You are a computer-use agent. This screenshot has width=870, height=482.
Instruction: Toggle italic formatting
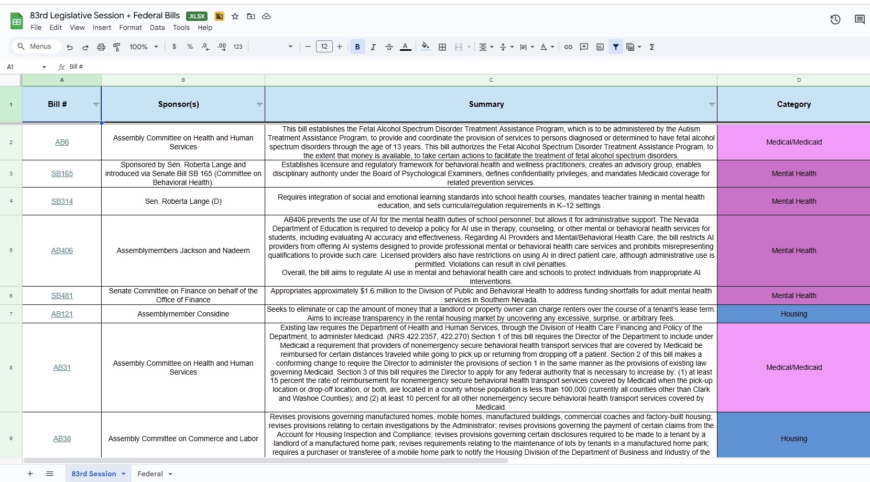(x=373, y=47)
